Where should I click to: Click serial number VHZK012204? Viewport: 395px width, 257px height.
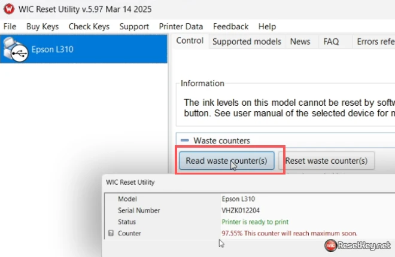click(x=241, y=210)
